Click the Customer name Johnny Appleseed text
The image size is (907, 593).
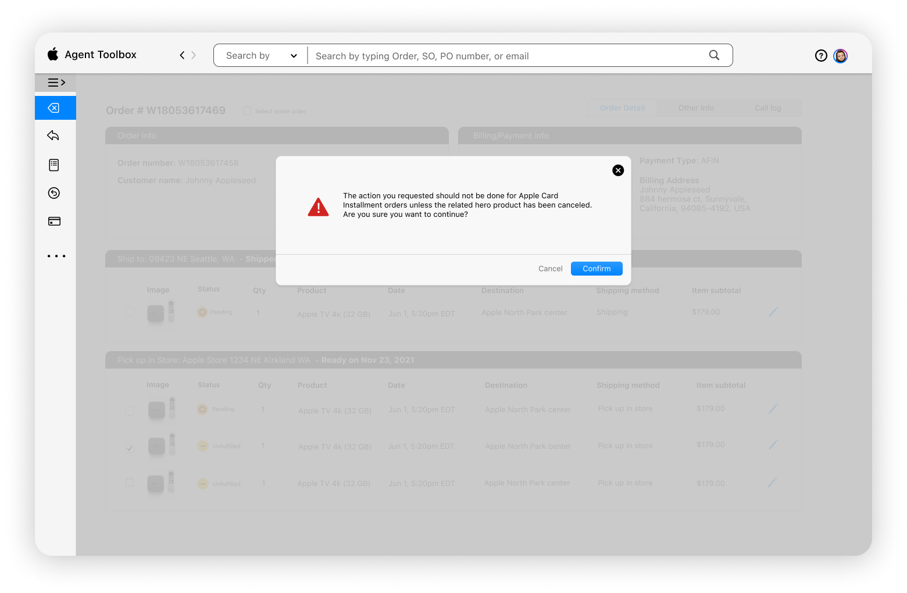coord(187,180)
